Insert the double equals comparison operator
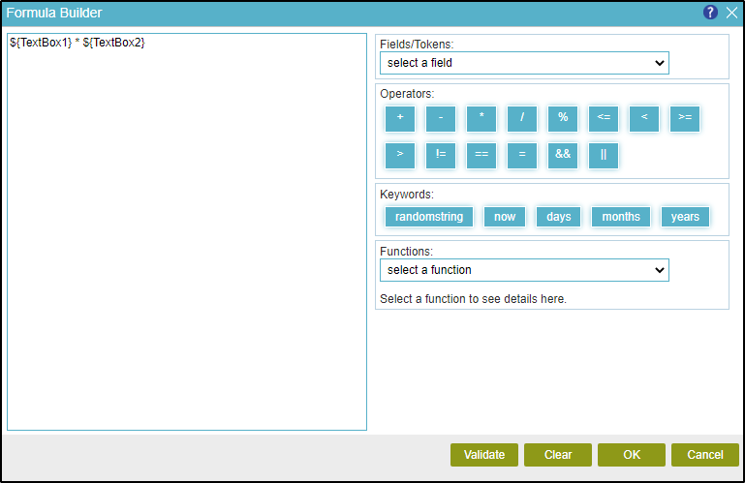Screen dimensions: 745x483 click(481, 155)
